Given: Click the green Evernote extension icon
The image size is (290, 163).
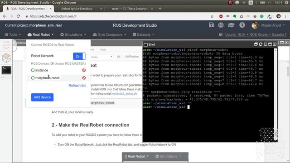Looking at the screenshot, I should coord(235,16).
